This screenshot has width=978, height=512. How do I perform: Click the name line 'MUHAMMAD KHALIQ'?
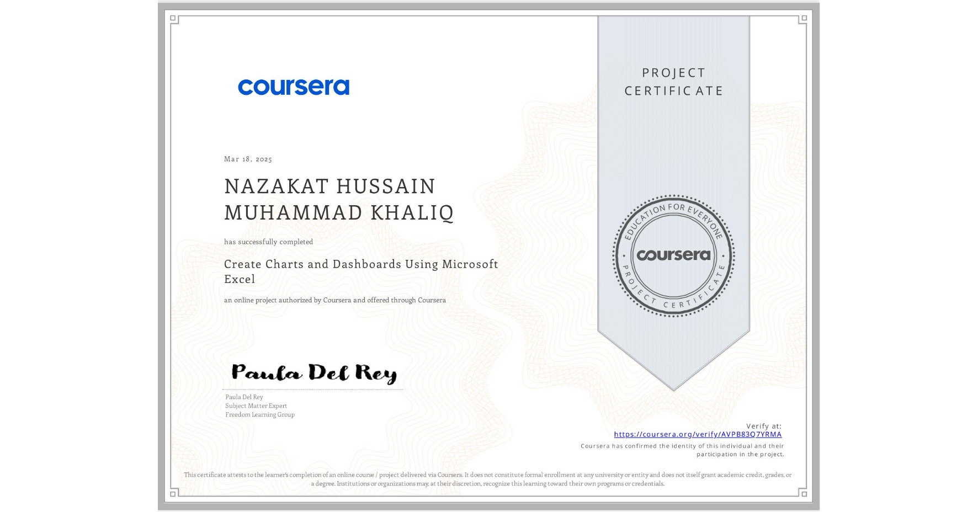tap(339, 212)
